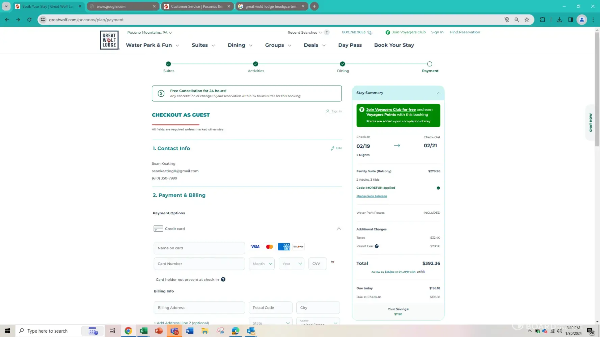Go back using browser back arrow
600x337 pixels.
click(x=7, y=20)
